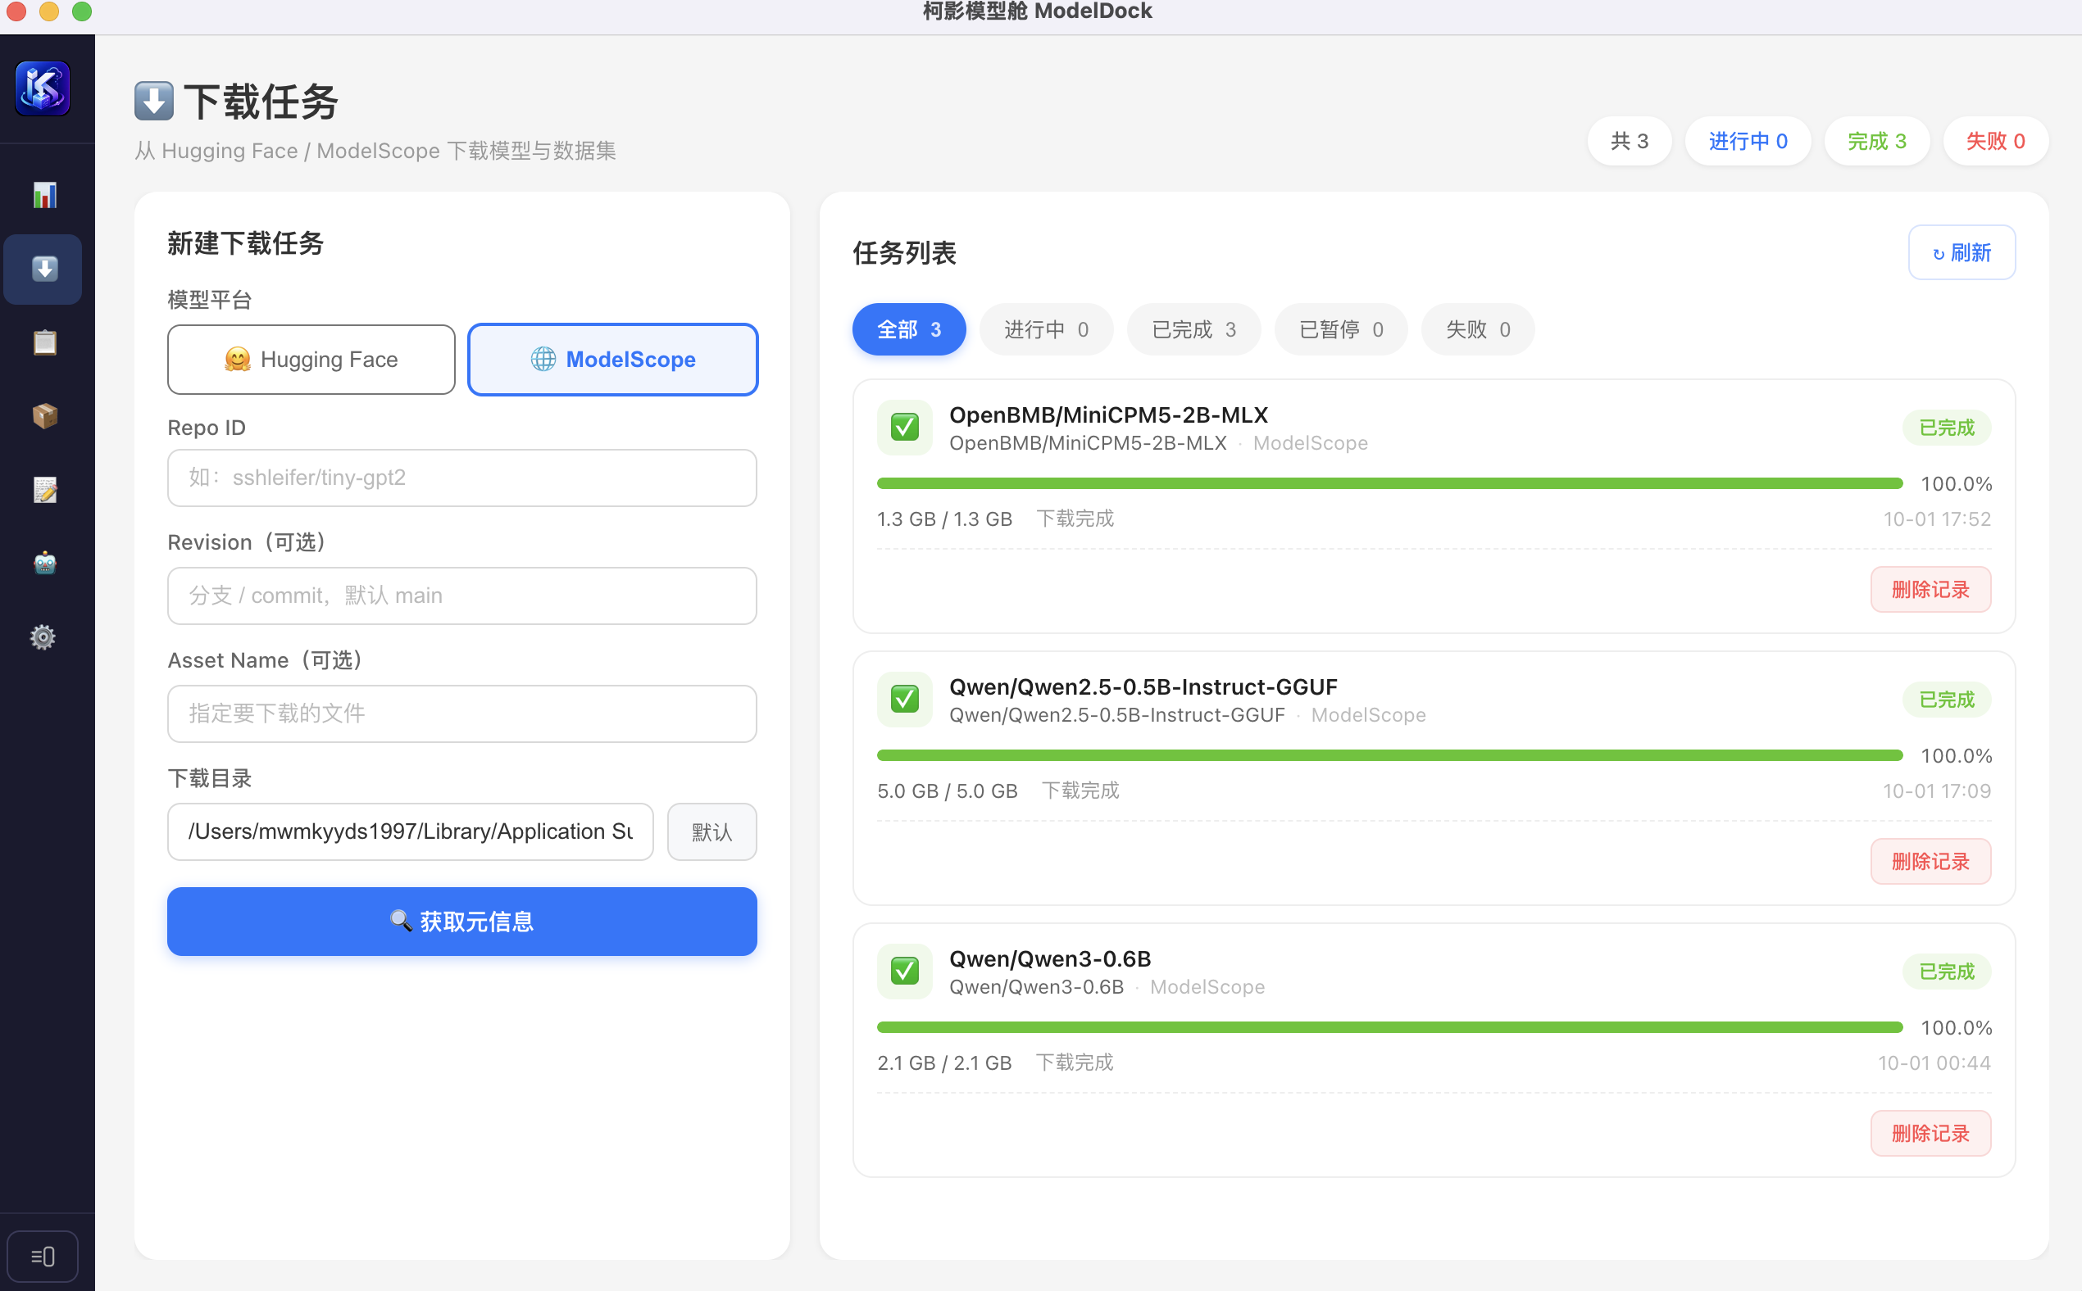Switch to the 进行中 0 filter tab
This screenshot has height=1291, width=2082.
[1046, 329]
